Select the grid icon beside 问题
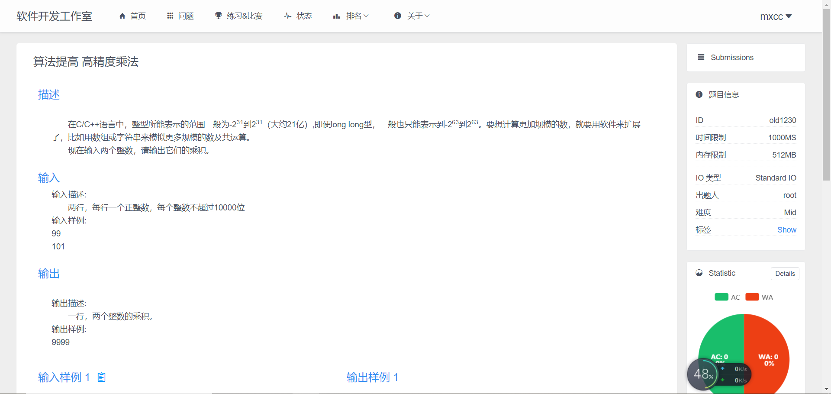831x394 pixels. click(171, 16)
